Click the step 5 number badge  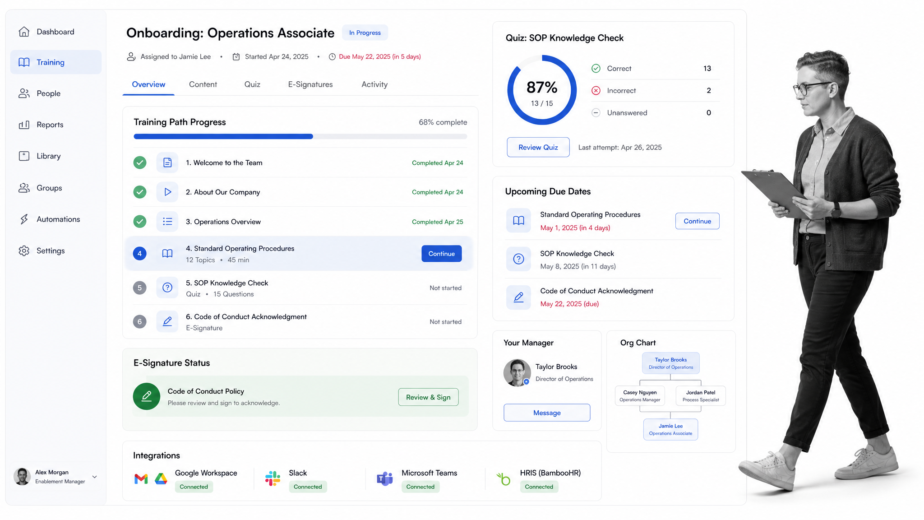pos(140,288)
